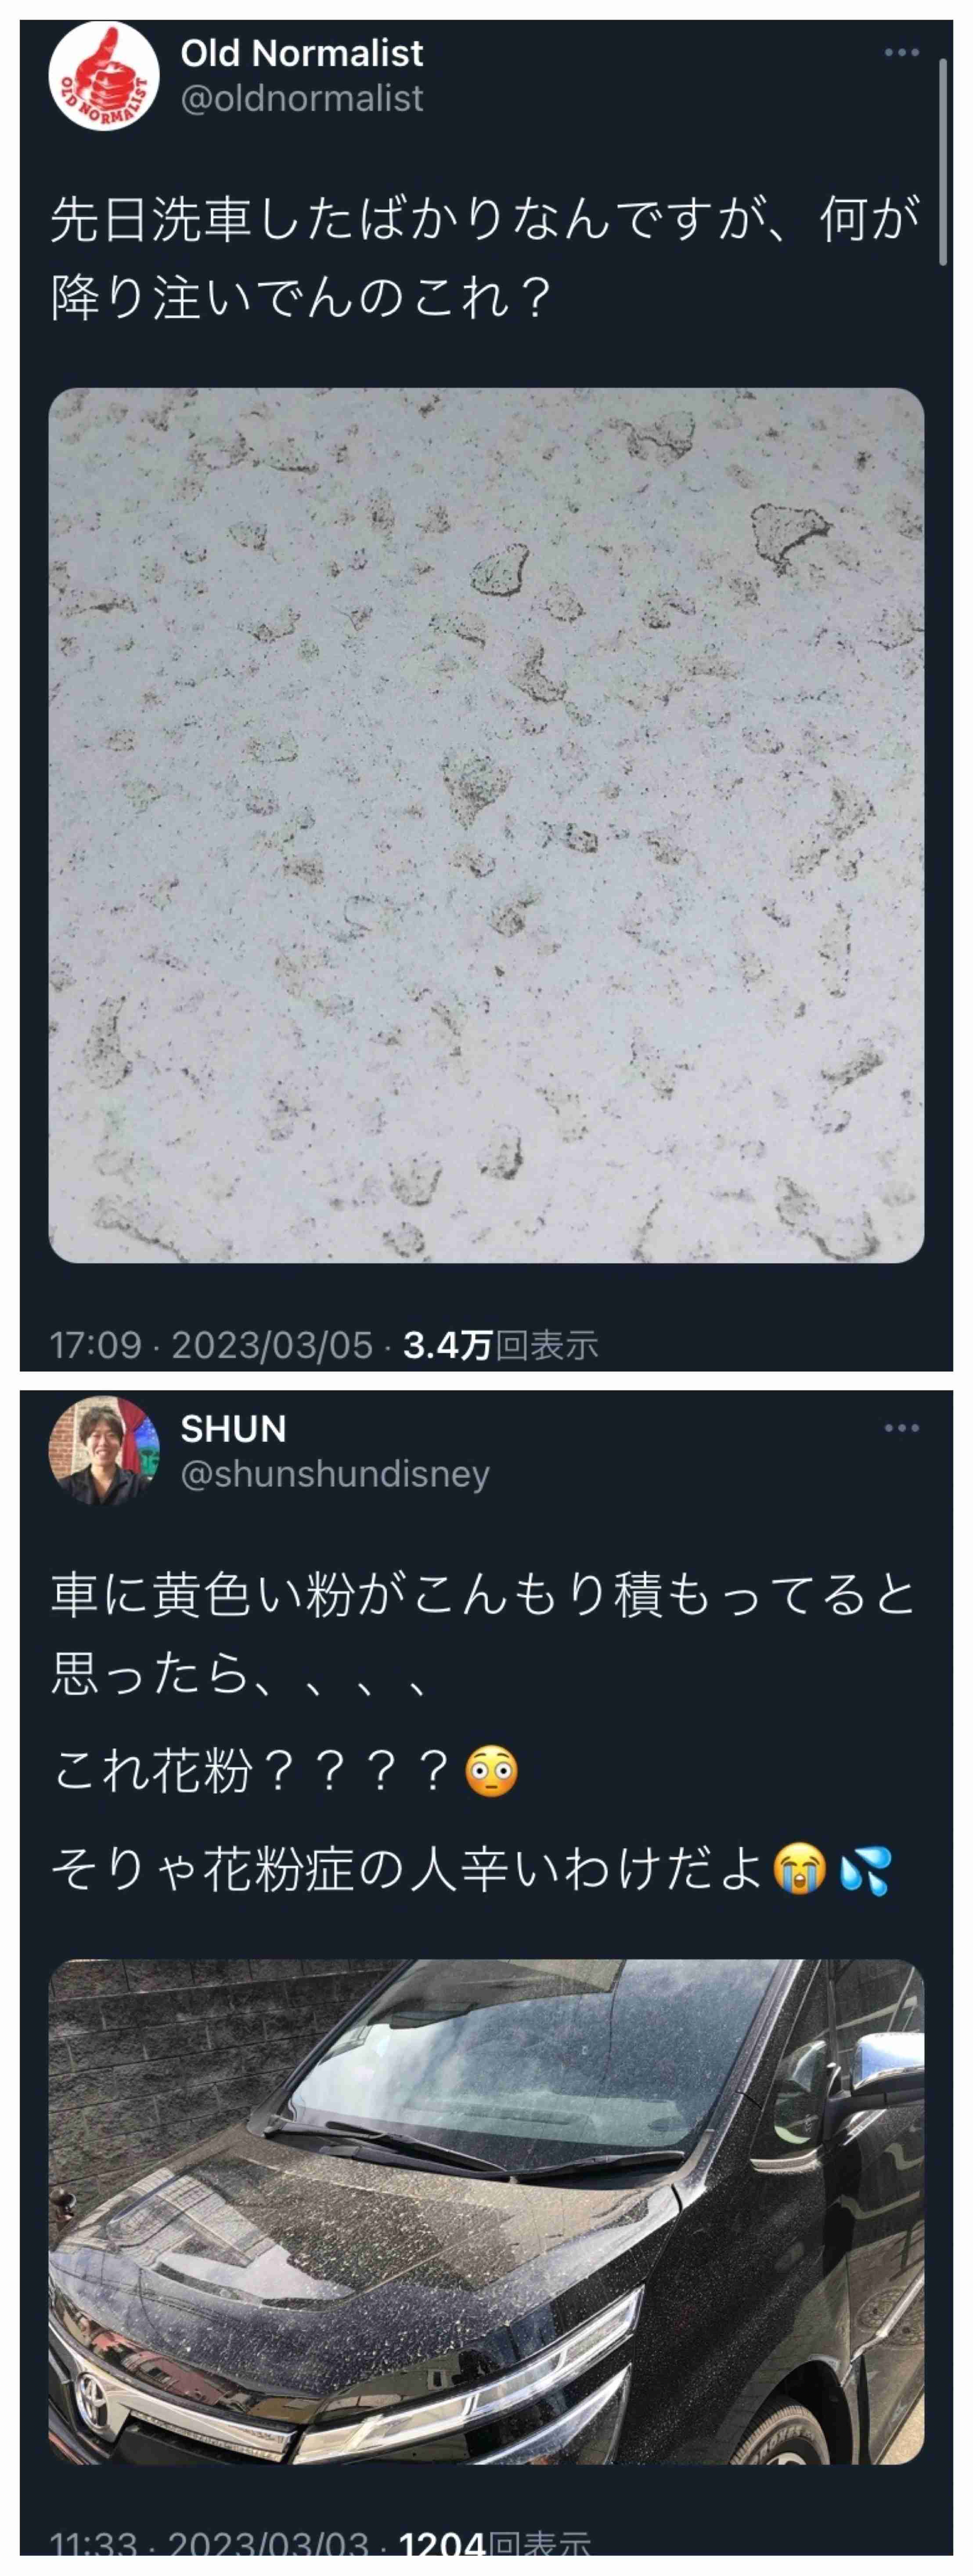The height and width of the screenshot is (2576, 973).
Task: Open SHUN profile avatar photo
Action: click(104, 1451)
